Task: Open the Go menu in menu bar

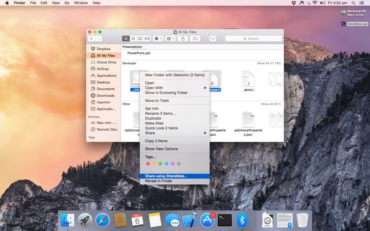Action: (x=67, y=3)
